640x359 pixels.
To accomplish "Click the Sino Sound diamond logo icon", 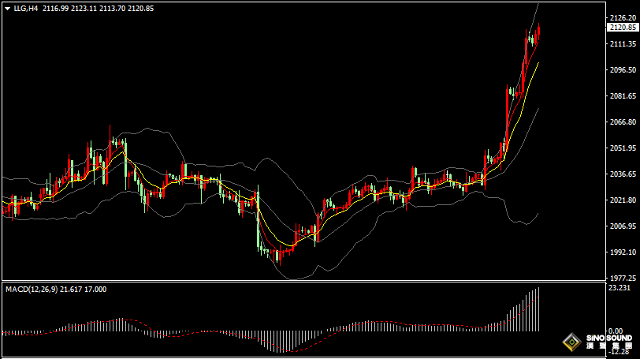I will tap(571, 342).
